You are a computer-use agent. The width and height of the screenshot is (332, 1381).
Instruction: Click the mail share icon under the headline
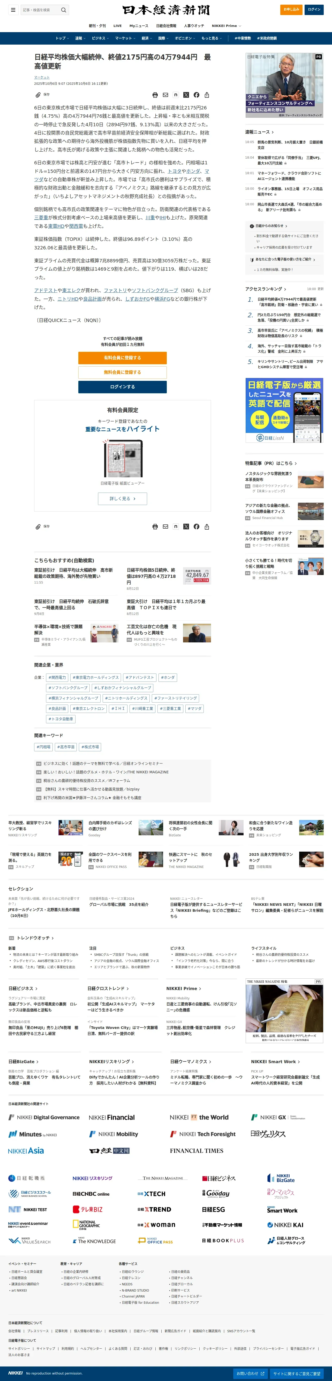point(165,95)
